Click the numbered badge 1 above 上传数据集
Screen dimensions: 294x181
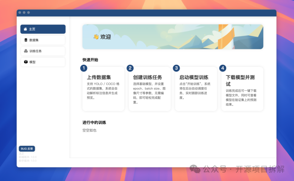click(x=84, y=68)
